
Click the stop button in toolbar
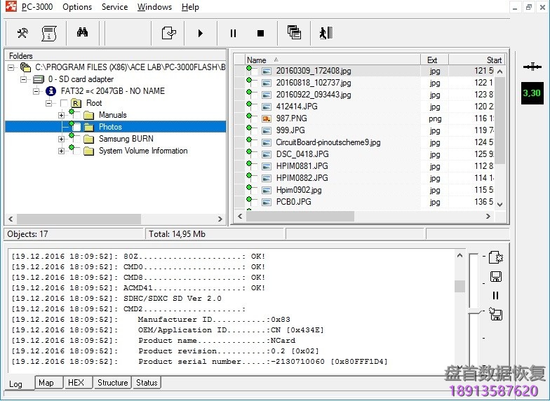[261, 33]
